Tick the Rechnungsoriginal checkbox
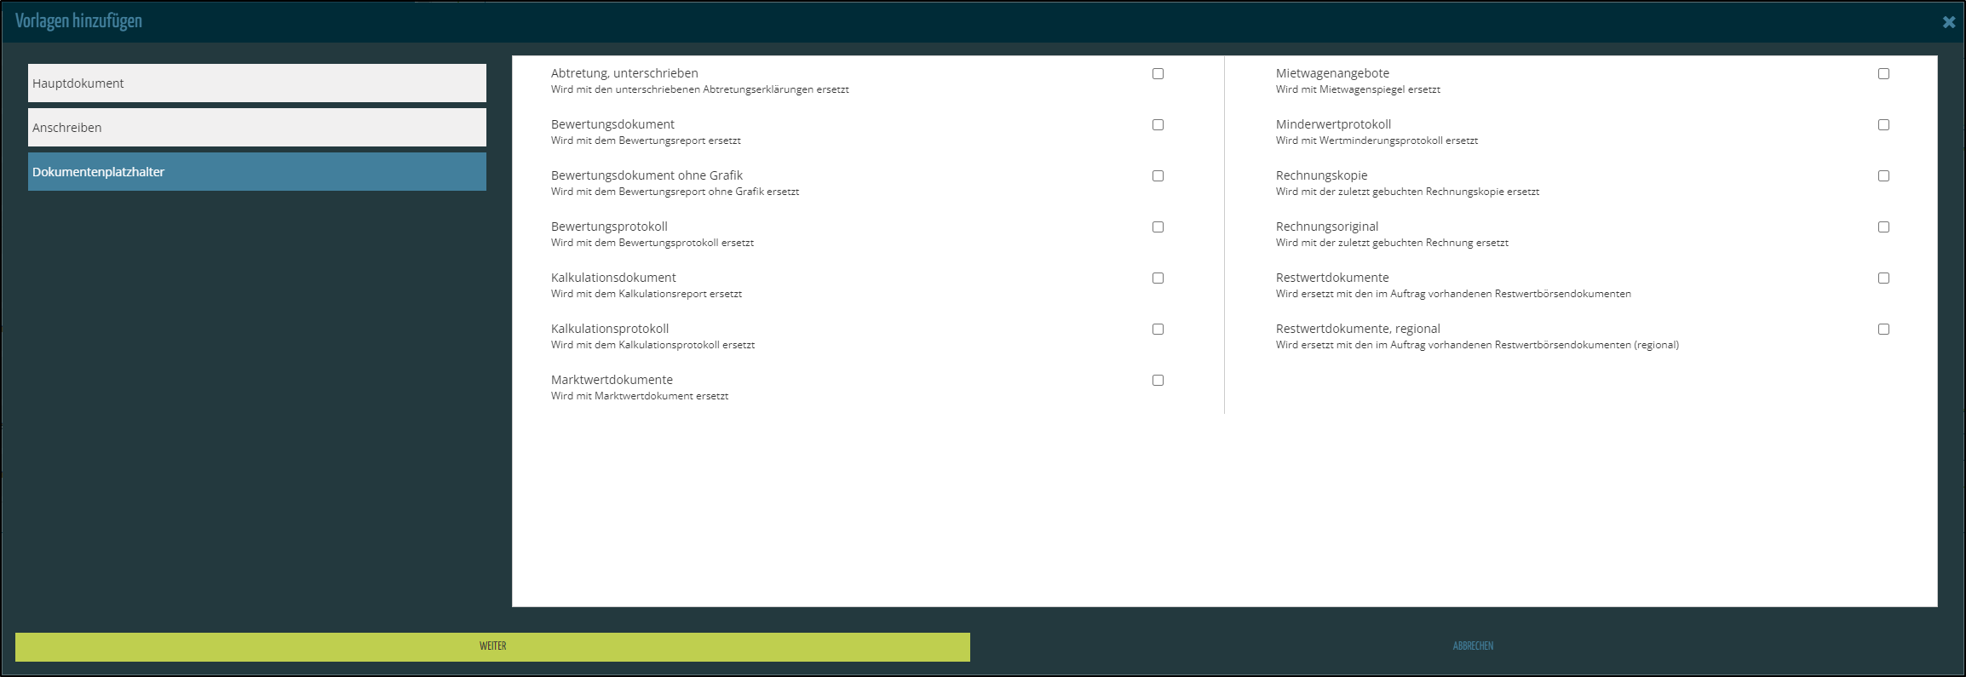Screen dimensions: 1966x677 (x=1883, y=227)
